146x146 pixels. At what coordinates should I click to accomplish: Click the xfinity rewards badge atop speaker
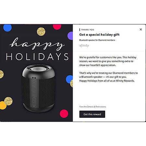coord(39,69)
